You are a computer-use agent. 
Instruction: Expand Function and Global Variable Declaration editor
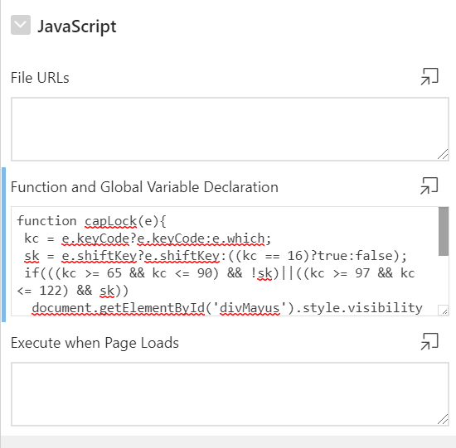pos(429,186)
